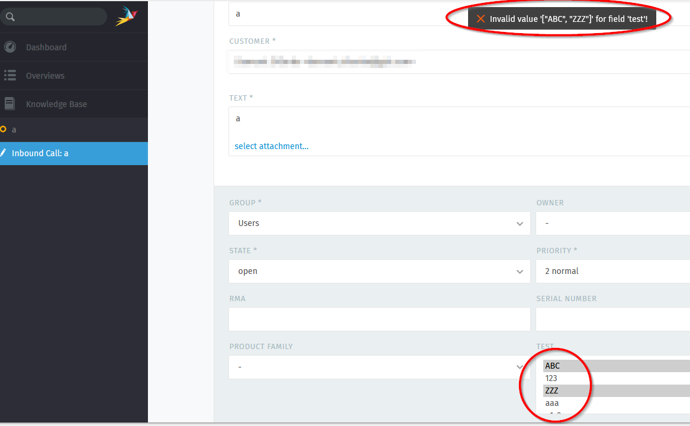Image resolution: width=690 pixels, height=426 pixels.
Task: Click the open-state circle icon beside 'a'
Action: (3, 129)
